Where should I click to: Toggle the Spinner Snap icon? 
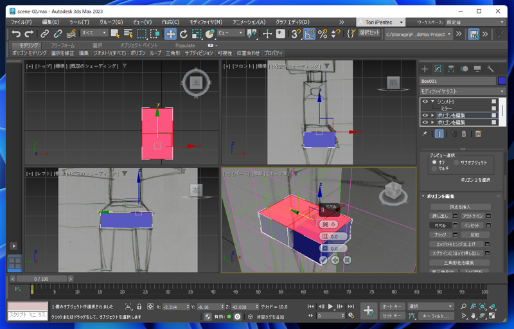pos(335,33)
